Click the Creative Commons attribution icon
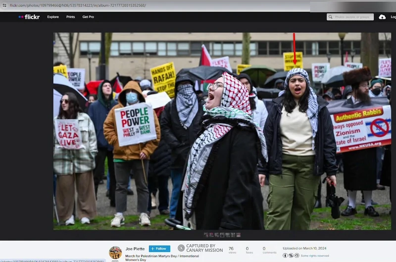 pos(285,256)
